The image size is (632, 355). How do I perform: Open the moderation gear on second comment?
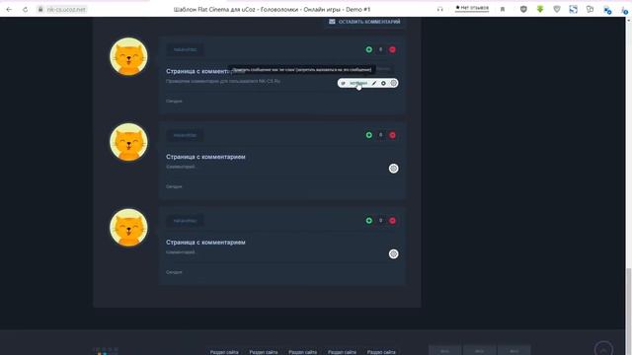tap(393, 169)
